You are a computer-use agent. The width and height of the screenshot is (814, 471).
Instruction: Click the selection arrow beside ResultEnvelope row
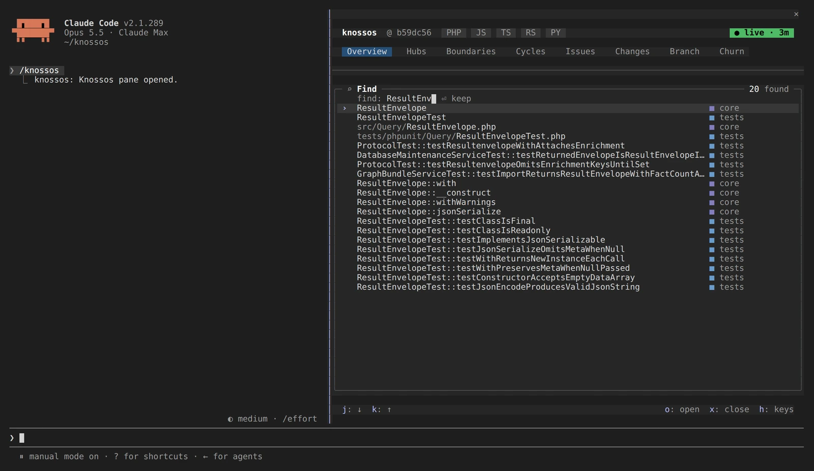tap(344, 108)
